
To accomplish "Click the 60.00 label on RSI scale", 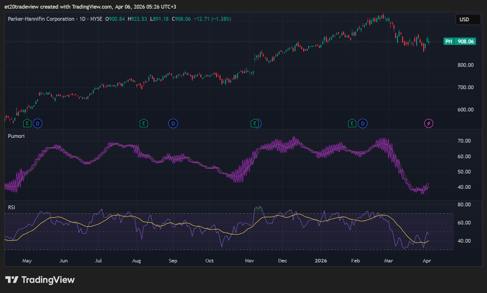I will [x=464, y=223].
